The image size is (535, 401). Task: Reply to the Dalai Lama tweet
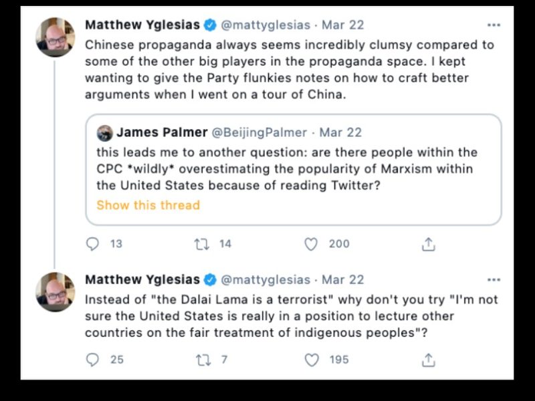tap(93, 360)
